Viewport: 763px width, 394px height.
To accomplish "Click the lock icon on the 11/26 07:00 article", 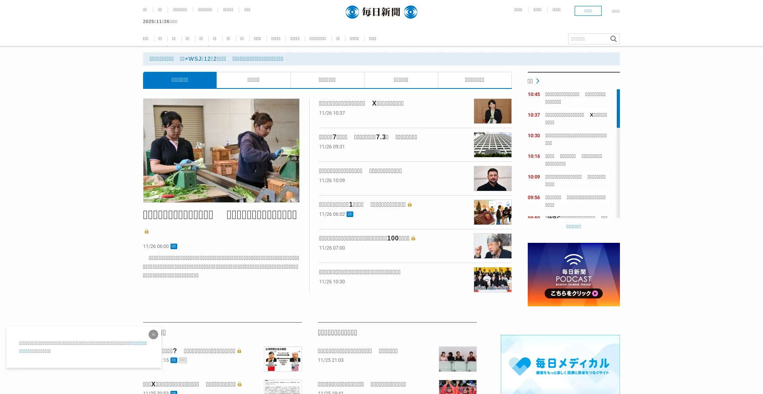I will (x=413, y=238).
